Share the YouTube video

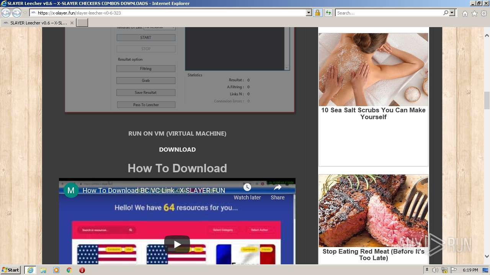278,191
